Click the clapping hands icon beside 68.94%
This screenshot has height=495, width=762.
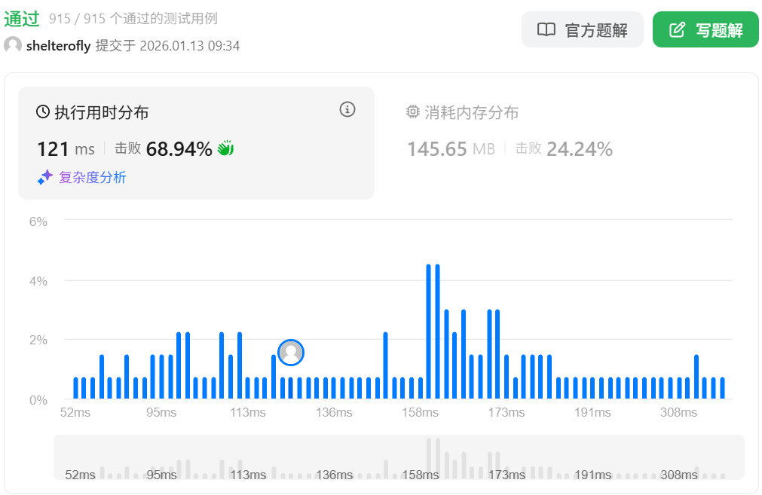[x=225, y=148]
